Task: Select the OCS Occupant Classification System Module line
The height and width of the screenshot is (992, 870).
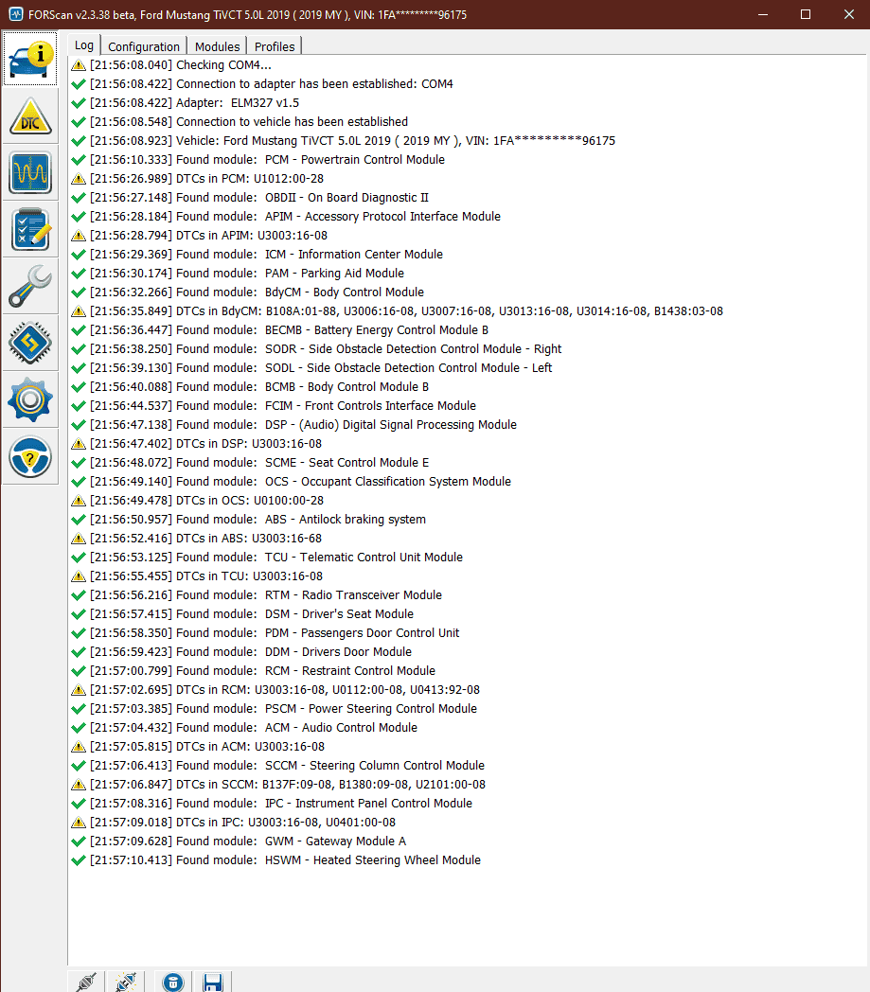Action: point(291,482)
